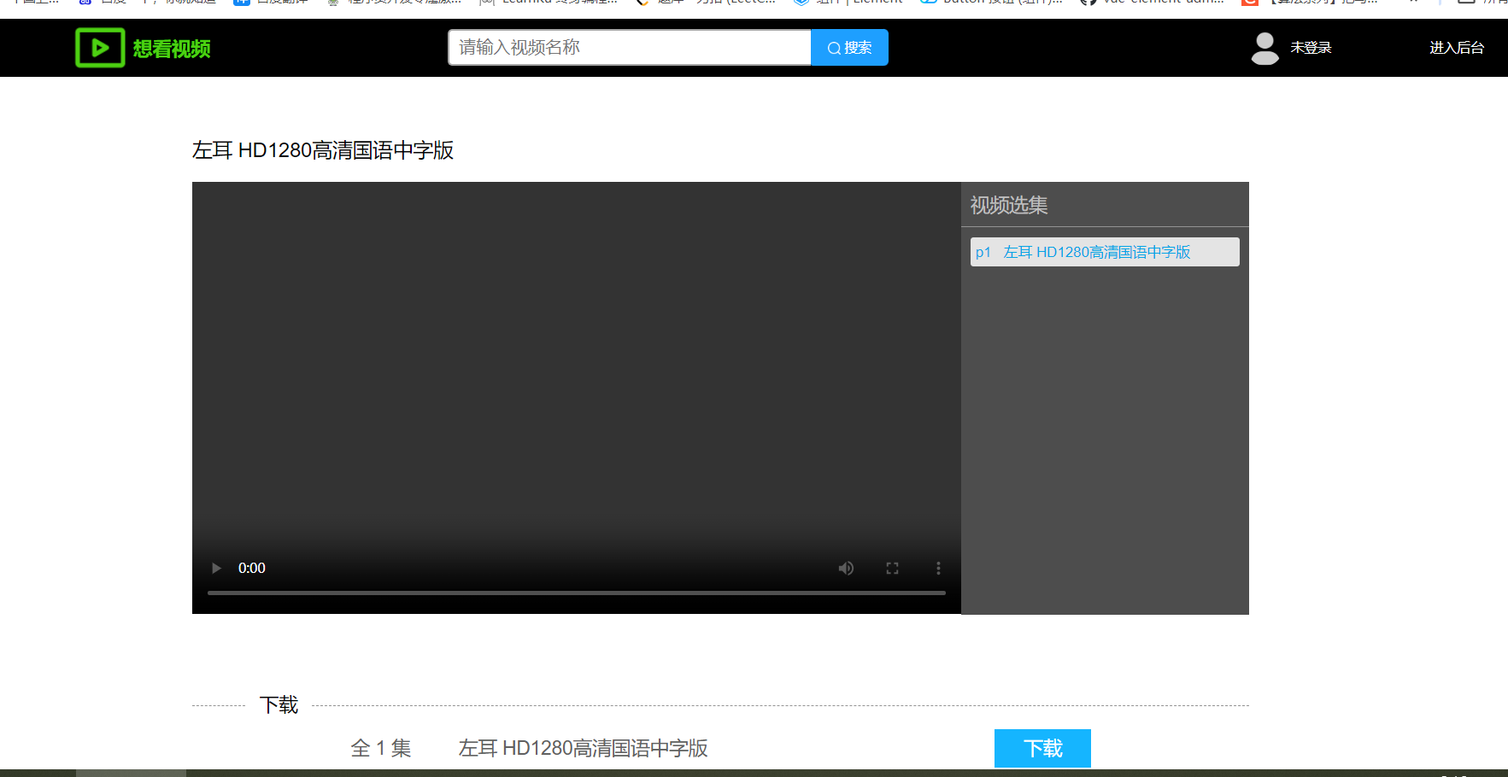Switch the video player to fullscreen
Viewport: 1508px width, 777px height.
[892, 568]
